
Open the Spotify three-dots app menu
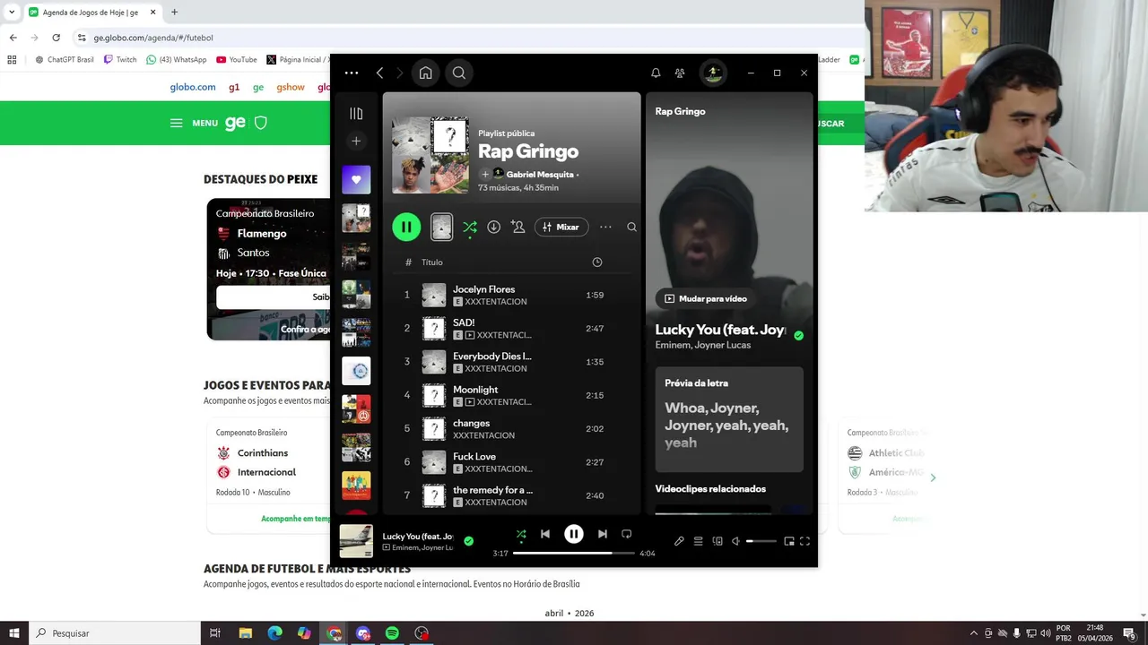click(352, 73)
